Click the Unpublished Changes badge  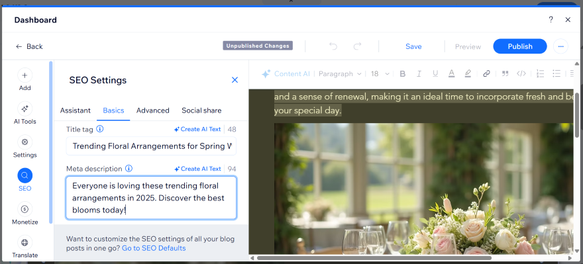point(258,46)
